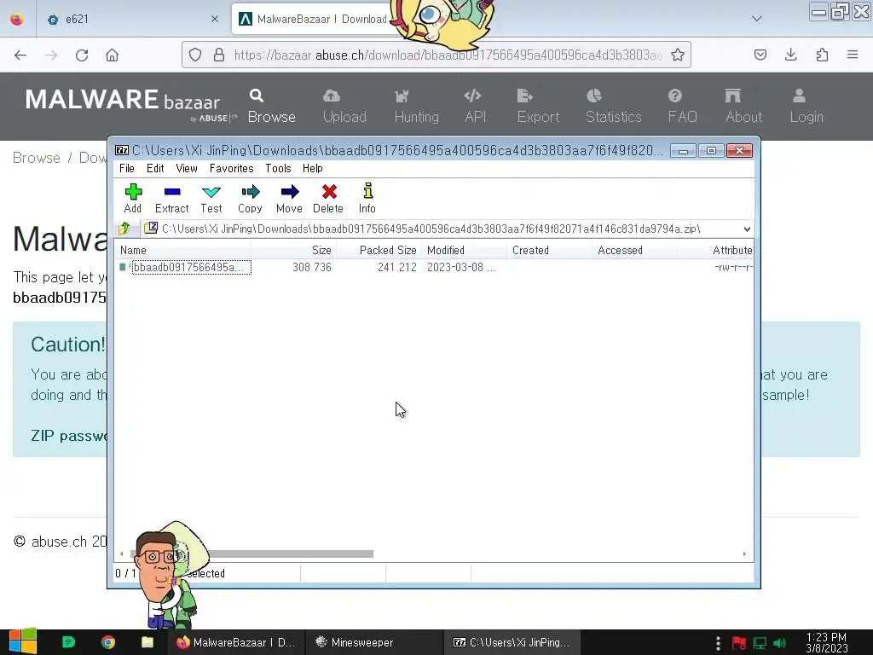
Task: Open Chrome from the taskbar
Action: point(108,642)
